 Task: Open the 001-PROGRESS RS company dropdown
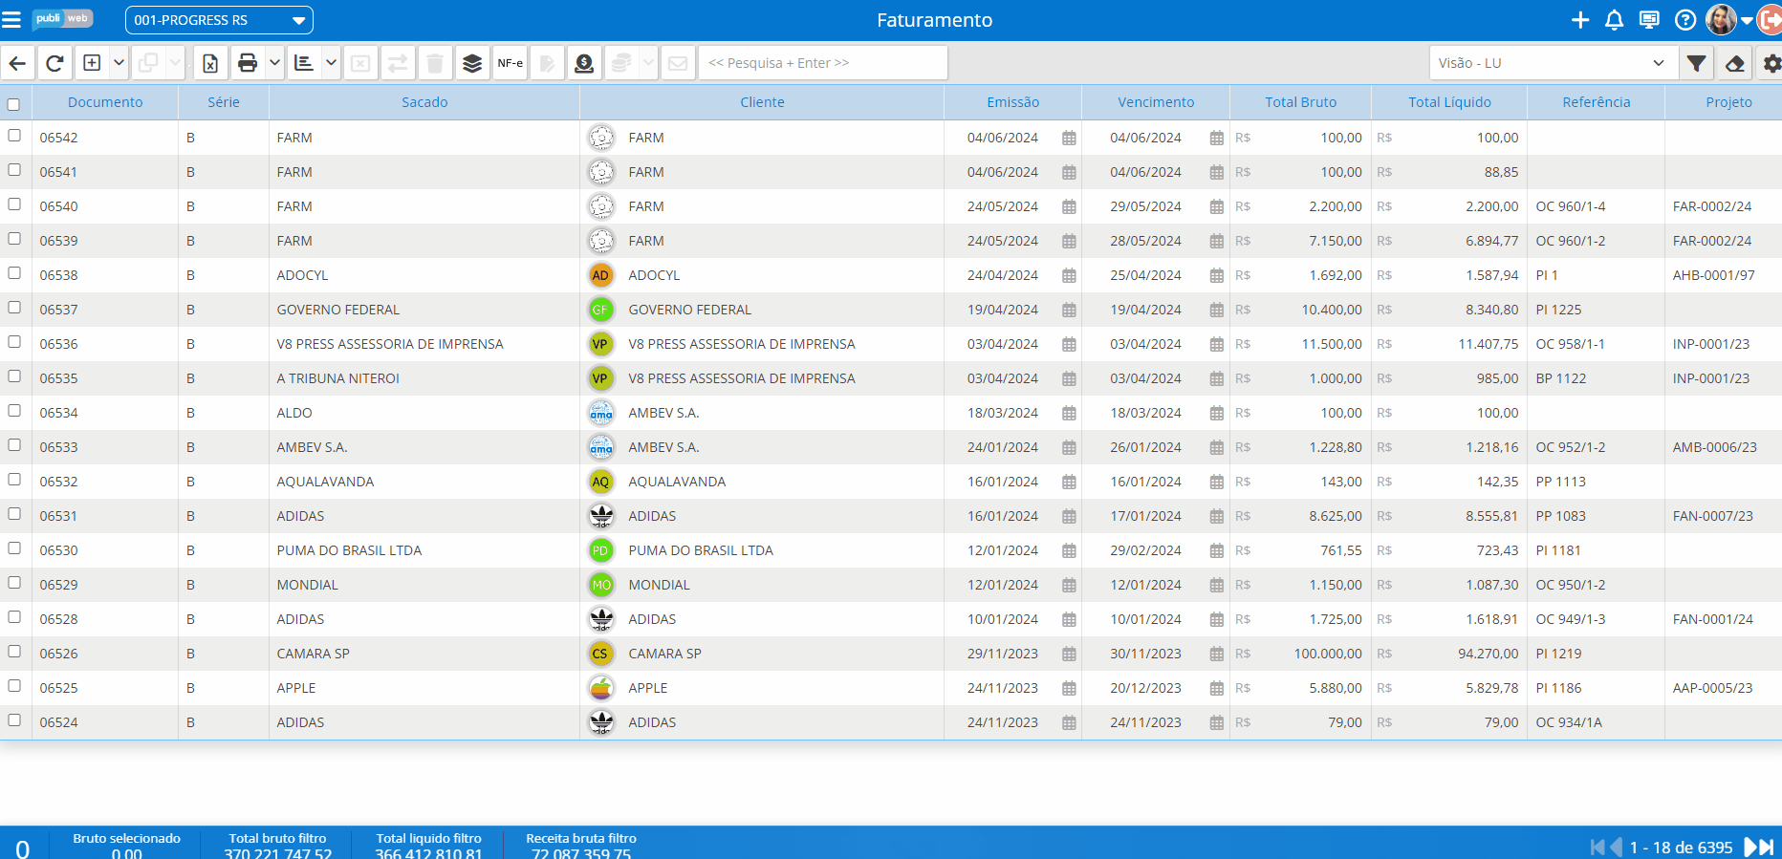tap(219, 20)
